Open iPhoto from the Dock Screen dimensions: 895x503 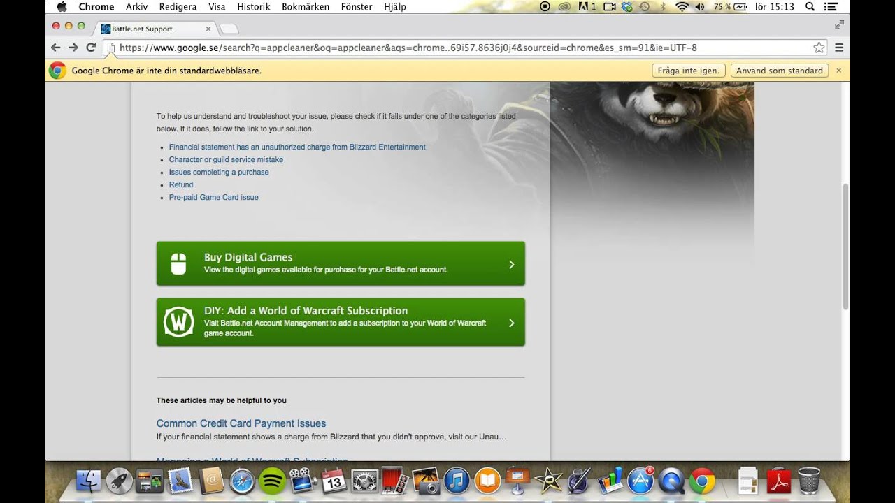click(425, 481)
